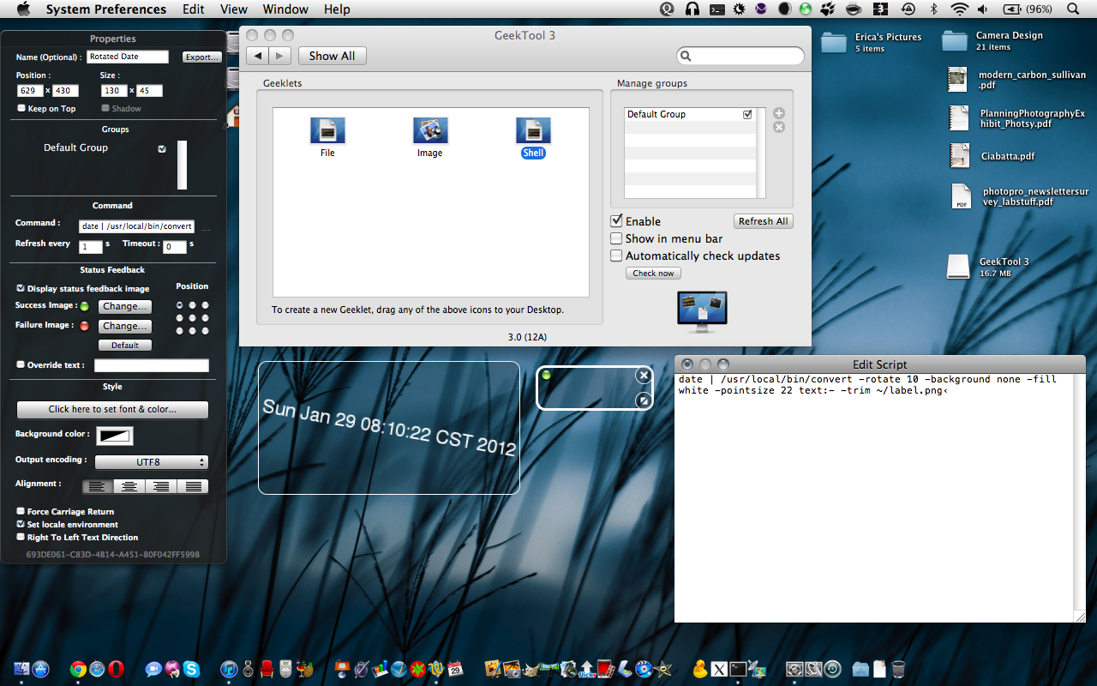Image resolution: width=1097 pixels, height=686 pixels.
Task: Click the Time Machine menu bar icon
Action: pos(907,9)
